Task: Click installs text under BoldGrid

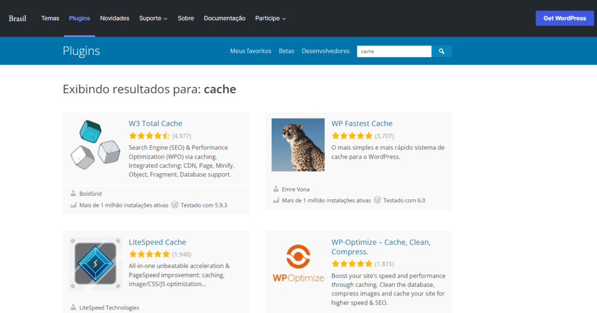Action: [x=124, y=205]
